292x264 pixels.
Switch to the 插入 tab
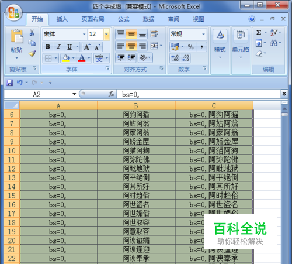tap(62, 19)
